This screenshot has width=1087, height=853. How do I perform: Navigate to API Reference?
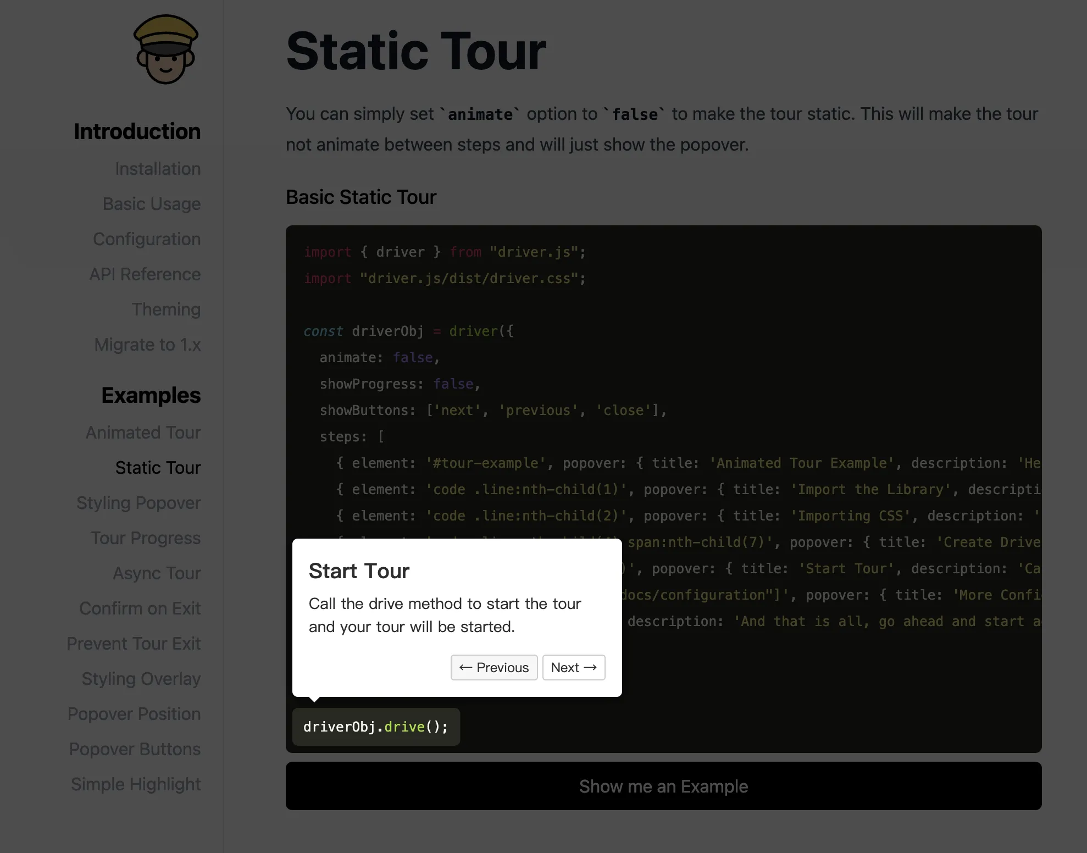point(145,274)
